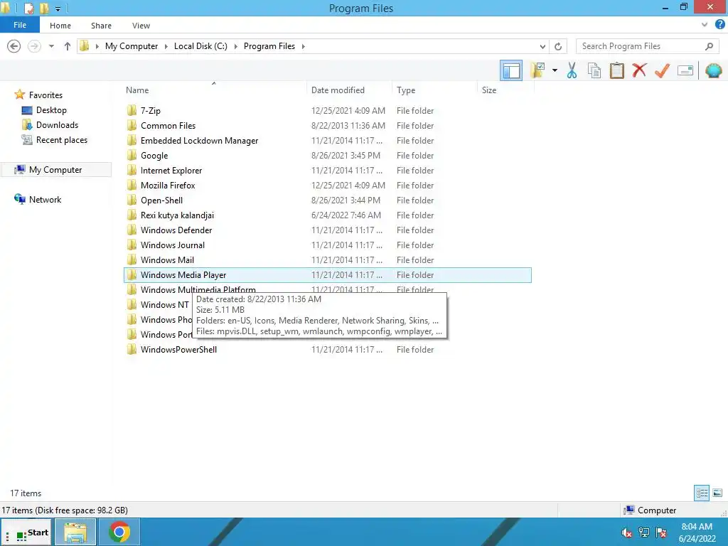Click the Properties quick access icon in title bar

[28, 9]
